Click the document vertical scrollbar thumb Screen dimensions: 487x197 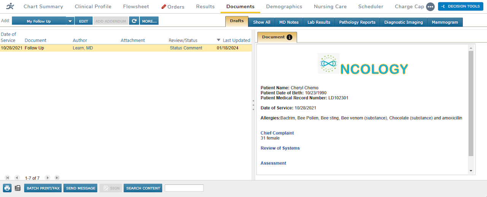pos(471,103)
